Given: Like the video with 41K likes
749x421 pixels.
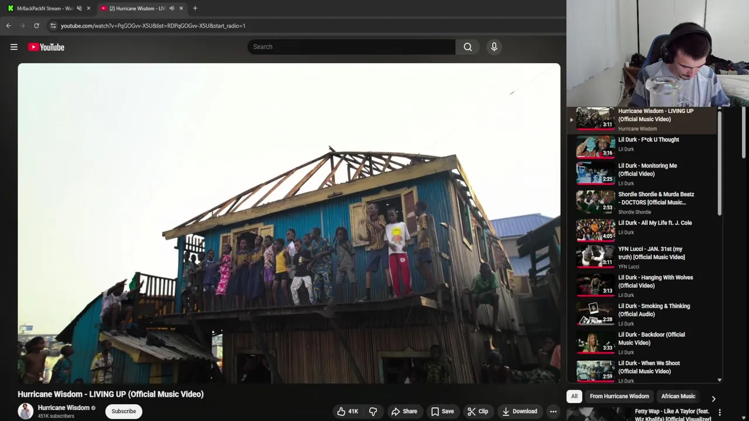Looking at the screenshot, I should [x=348, y=411].
